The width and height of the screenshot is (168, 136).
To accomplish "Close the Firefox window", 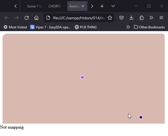I will pyautogui.click(x=162, y=6).
